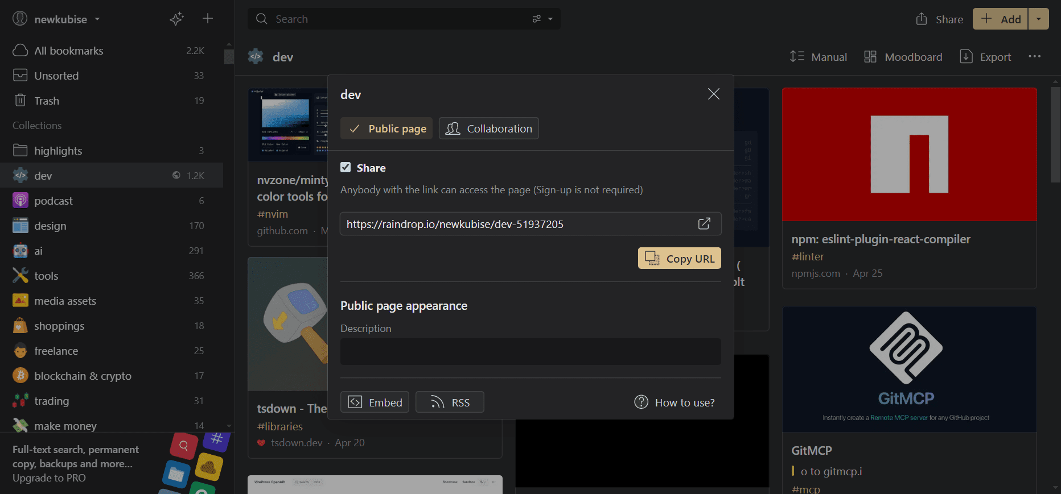Click the #linter tag
Screen dimensions: 1061x494
pos(808,256)
